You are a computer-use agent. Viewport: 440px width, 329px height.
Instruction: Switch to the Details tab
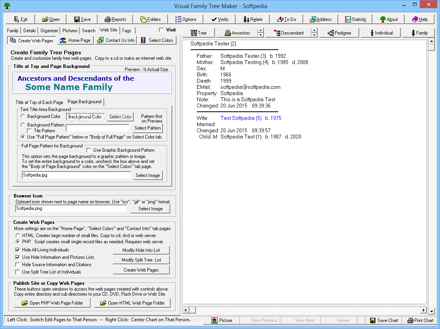30,31
